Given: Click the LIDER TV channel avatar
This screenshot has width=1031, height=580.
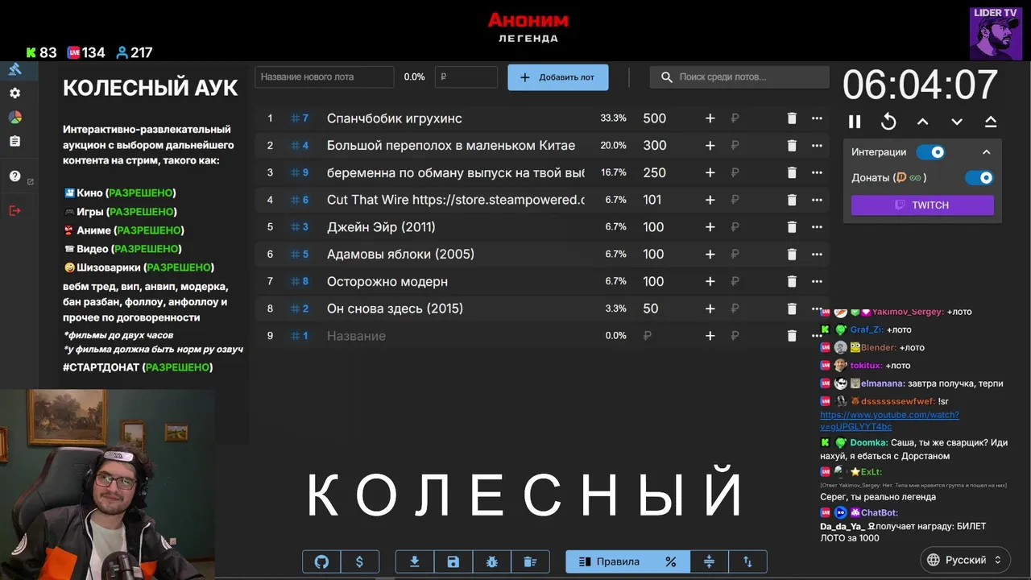Looking at the screenshot, I should coord(996,33).
